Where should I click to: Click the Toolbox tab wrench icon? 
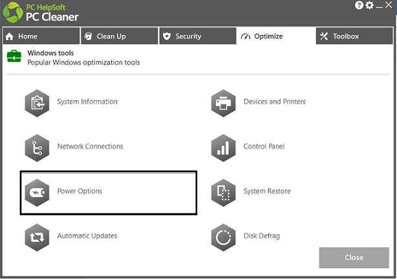pos(324,36)
